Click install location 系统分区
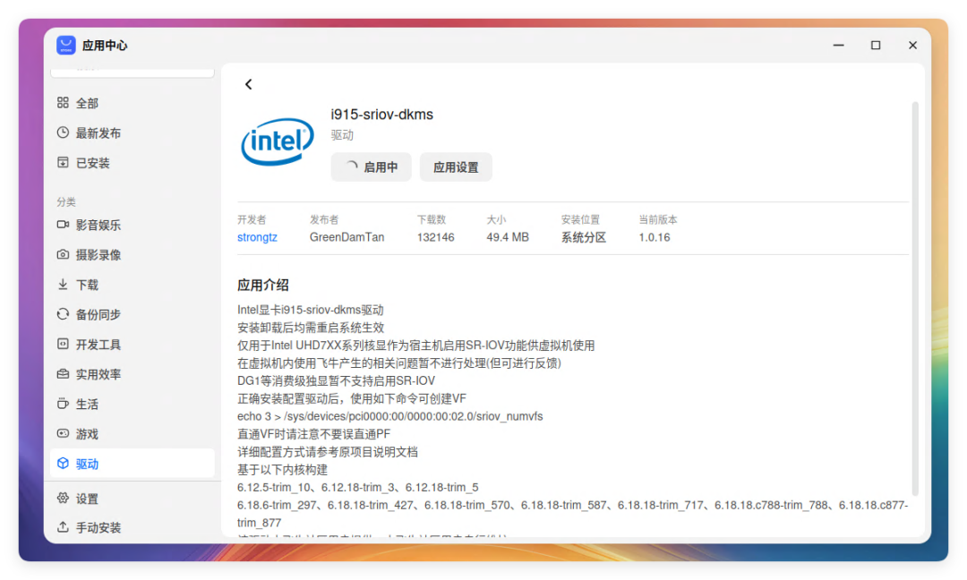This screenshot has width=967, height=580. click(x=584, y=237)
